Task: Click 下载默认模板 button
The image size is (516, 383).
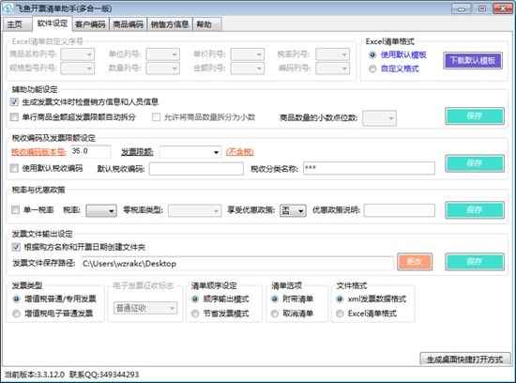Action: click(x=473, y=61)
